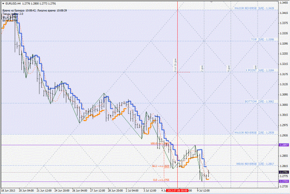Click the 28 Jun 20:00 time label

pos(116,190)
